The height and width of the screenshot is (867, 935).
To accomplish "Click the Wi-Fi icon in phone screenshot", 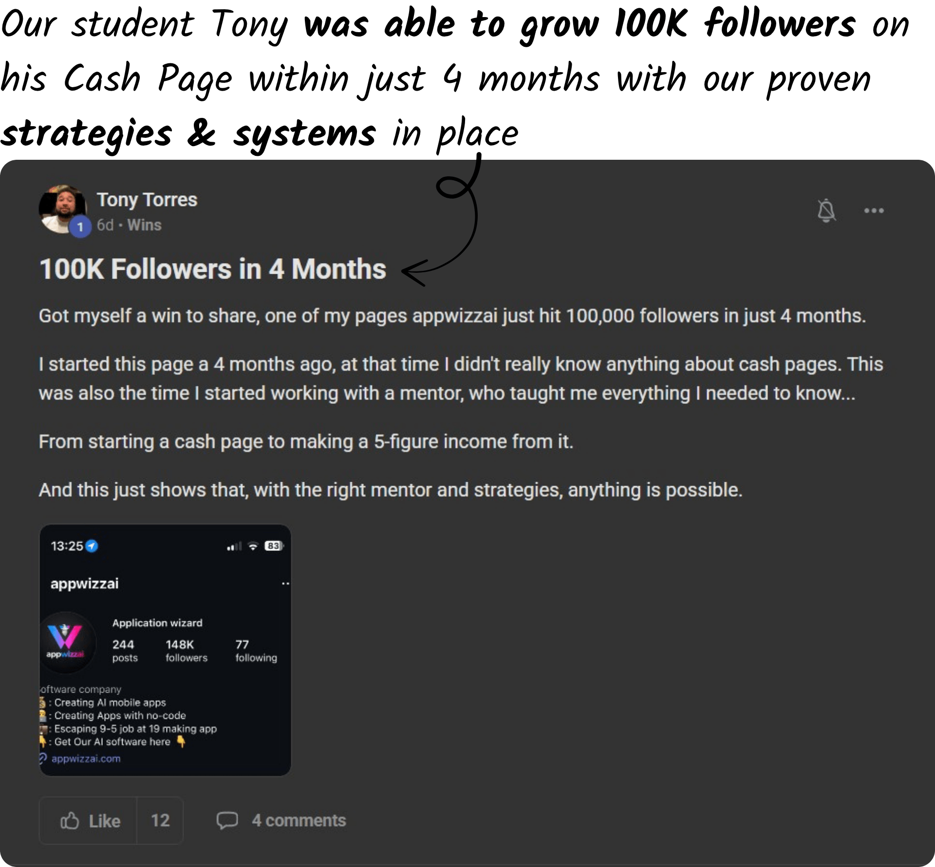I will pos(253,546).
